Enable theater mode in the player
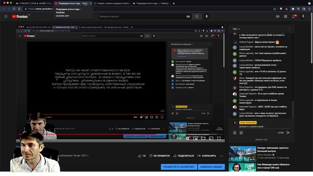Viewport: 313px width, 176px height. [203, 138]
